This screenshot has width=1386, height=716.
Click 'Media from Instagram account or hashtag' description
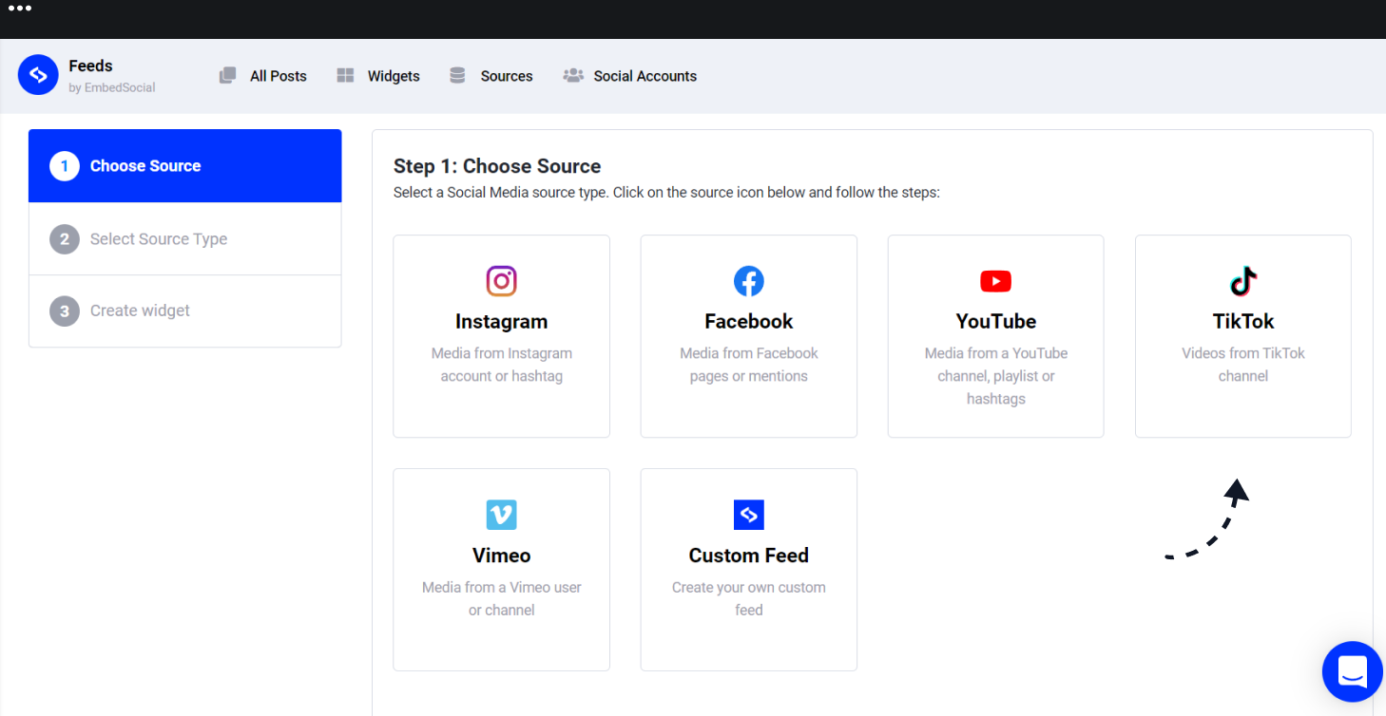[501, 365]
